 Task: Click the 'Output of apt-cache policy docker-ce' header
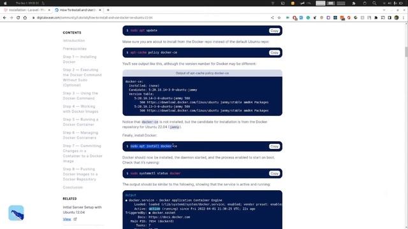tap(202, 73)
